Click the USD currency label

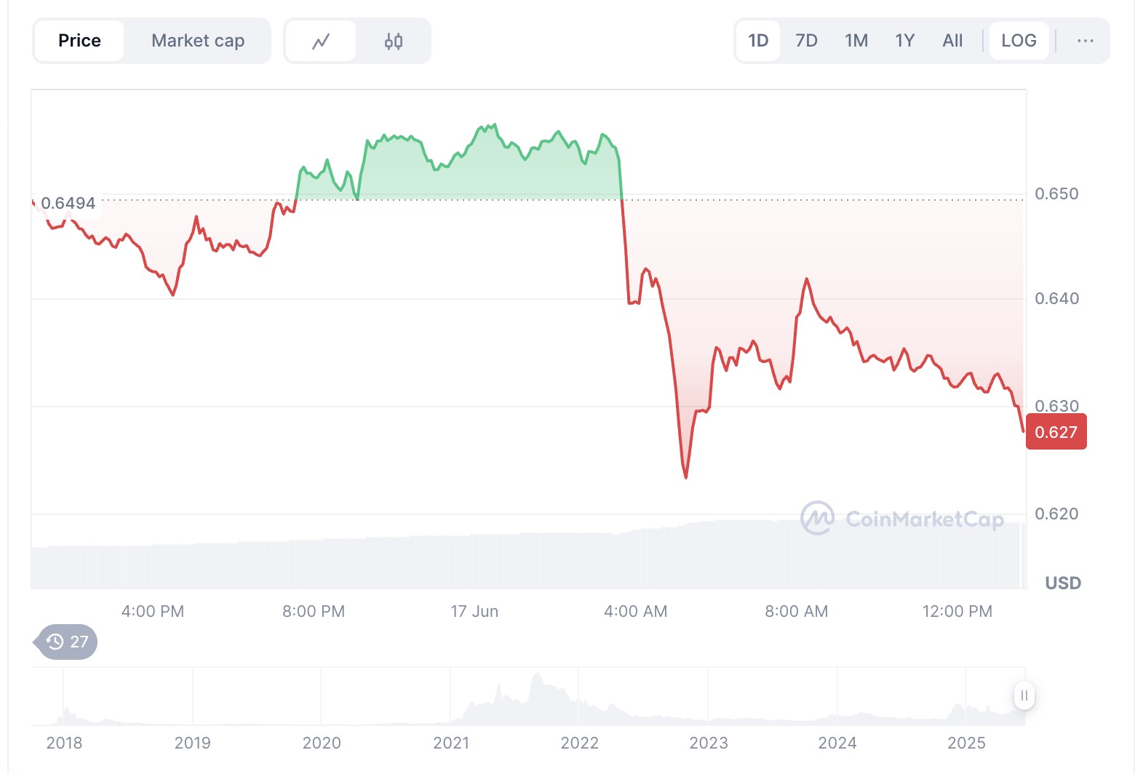pos(1063,583)
